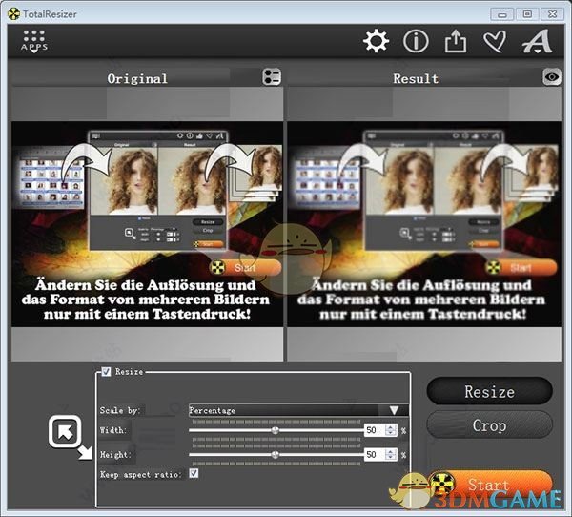572x517 pixels.
Task: Open the font A icon menu
Action: pyautogui.click(x=537, y=41)
